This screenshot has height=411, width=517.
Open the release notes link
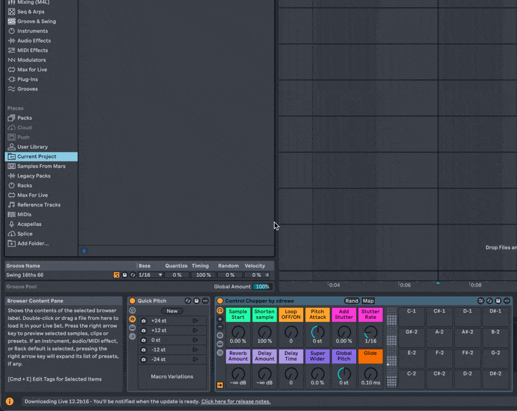236,401
